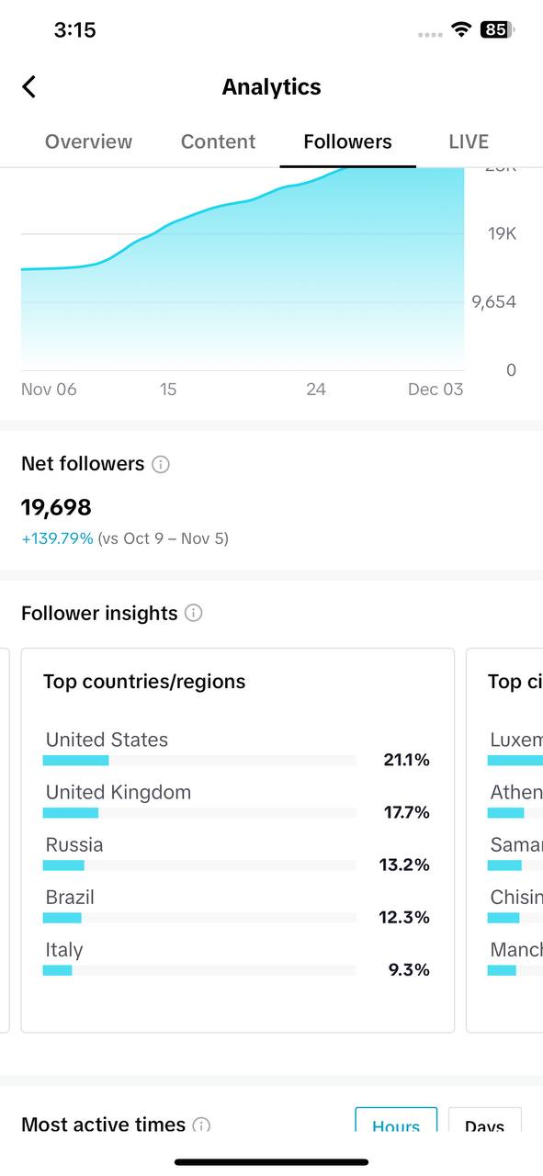
Task: Open the Top cities card
Action: tap(504, 841)
